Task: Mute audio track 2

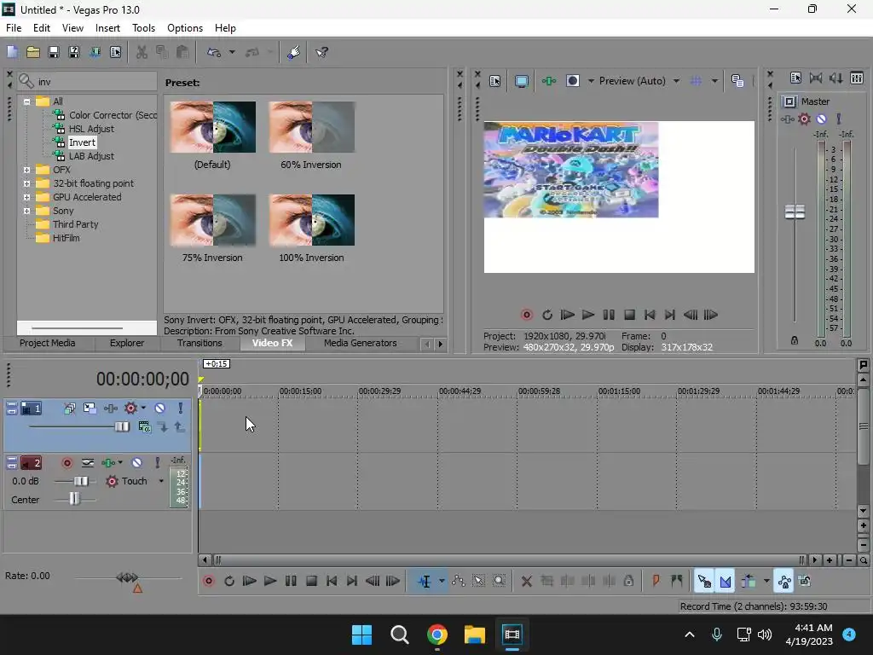Action: tap(136, 463)
